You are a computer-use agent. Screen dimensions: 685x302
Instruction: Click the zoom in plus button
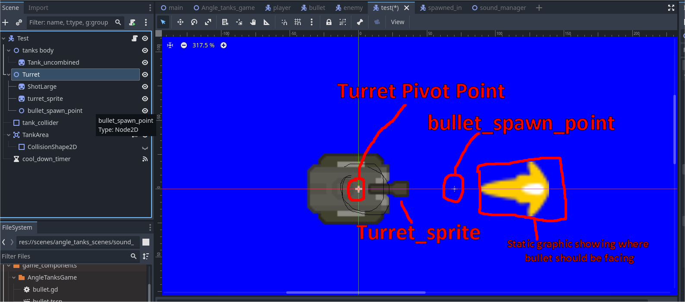224,45
